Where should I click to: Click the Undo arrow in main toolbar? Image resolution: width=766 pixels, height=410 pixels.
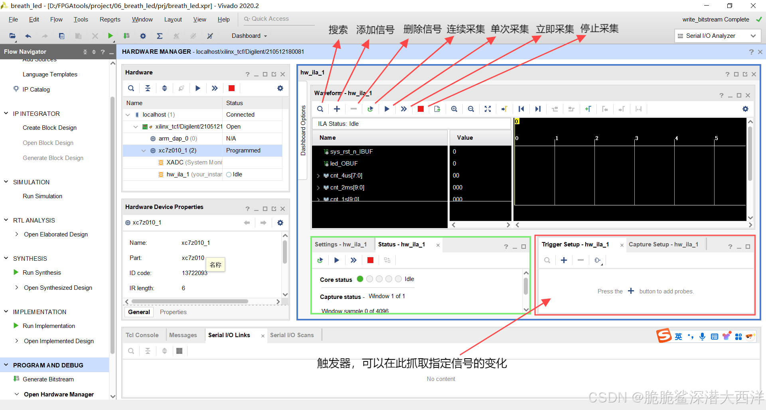pos(28,36)
